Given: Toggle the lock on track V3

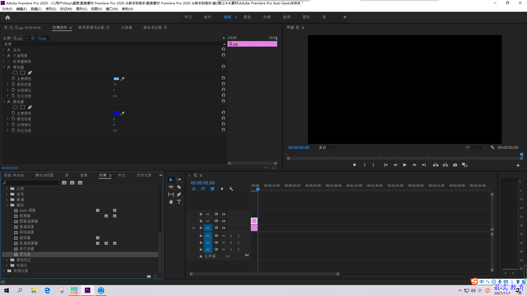Looking at the screenshot, I should point(201,214).
